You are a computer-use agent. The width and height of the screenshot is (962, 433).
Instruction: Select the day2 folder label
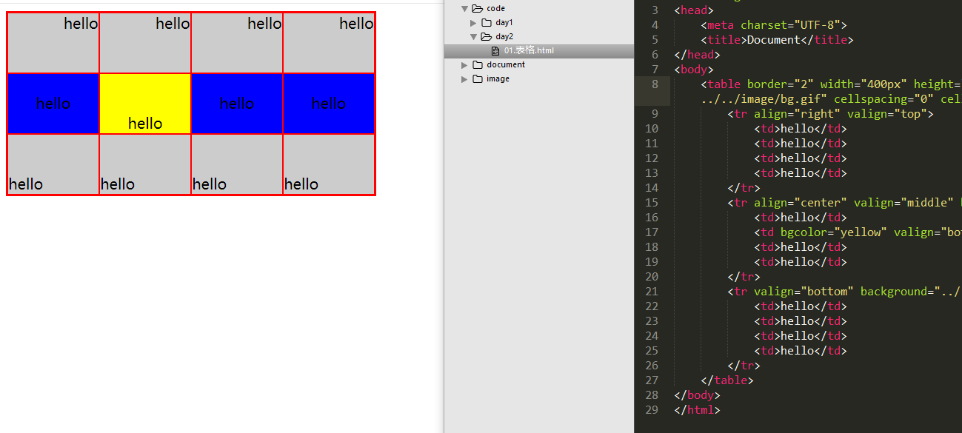[x=504, y=36]
